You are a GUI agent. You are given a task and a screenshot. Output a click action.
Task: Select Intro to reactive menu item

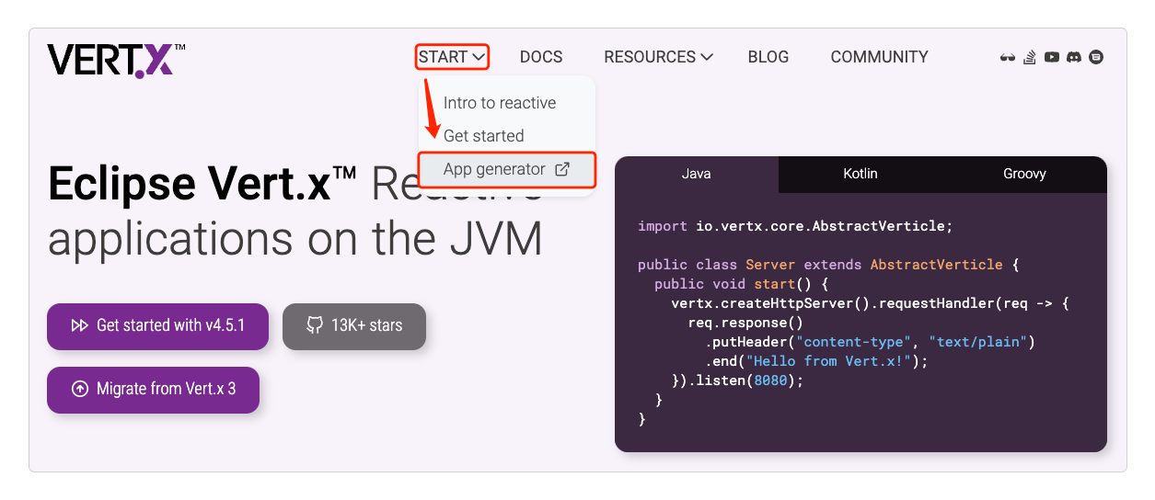(500, 103)
